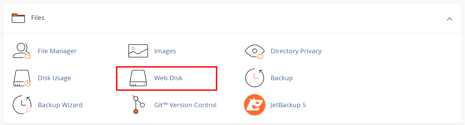Go to the Images text link
This screenshot has height=125, width=465.
coord(165,51)
